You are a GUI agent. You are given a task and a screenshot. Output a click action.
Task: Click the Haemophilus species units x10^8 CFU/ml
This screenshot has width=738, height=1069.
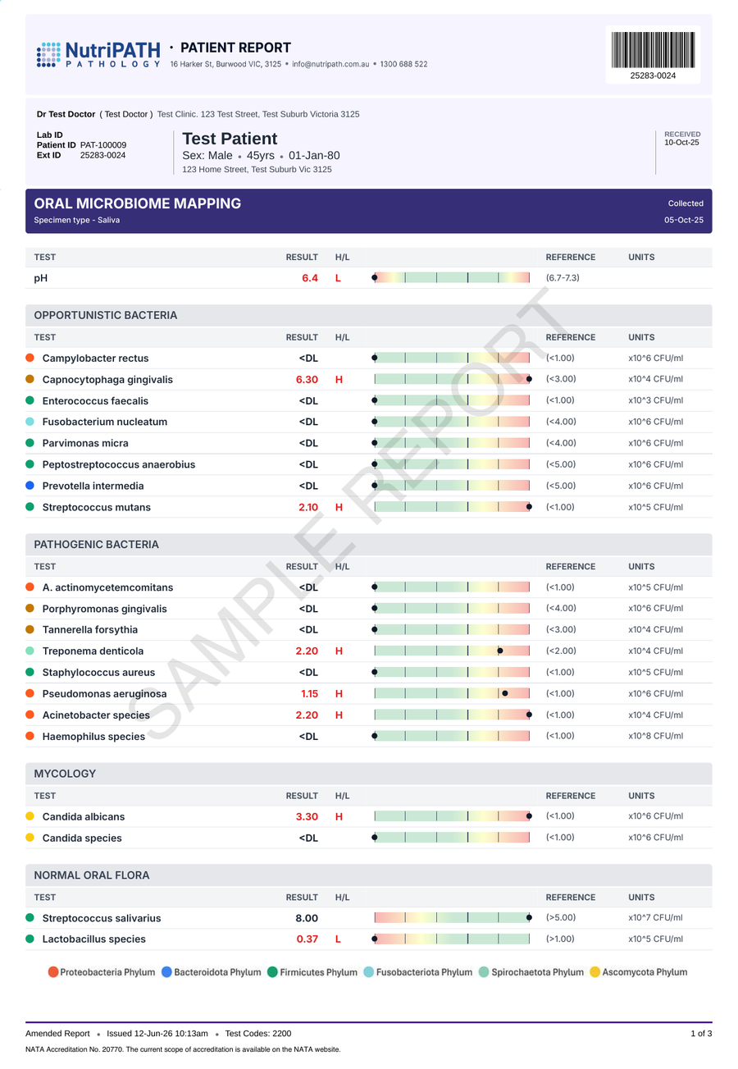pos(656,736)
